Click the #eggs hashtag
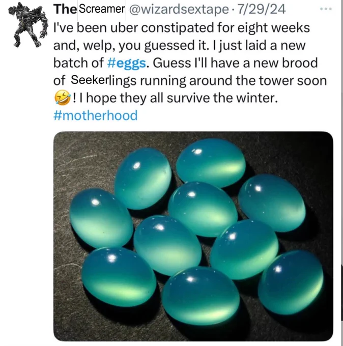The width and height of the screenshot is (343, 346). pos(127,63)
